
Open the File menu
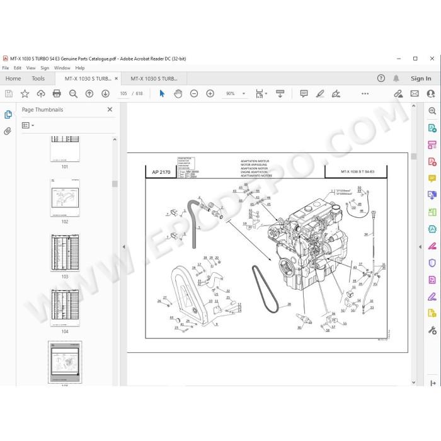point(5,68)
